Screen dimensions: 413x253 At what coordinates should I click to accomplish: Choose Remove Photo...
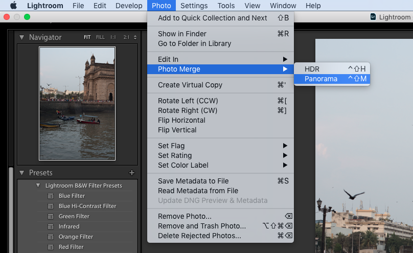click(220, 216)
